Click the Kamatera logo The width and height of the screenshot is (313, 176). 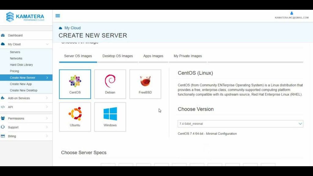point(25,16)
